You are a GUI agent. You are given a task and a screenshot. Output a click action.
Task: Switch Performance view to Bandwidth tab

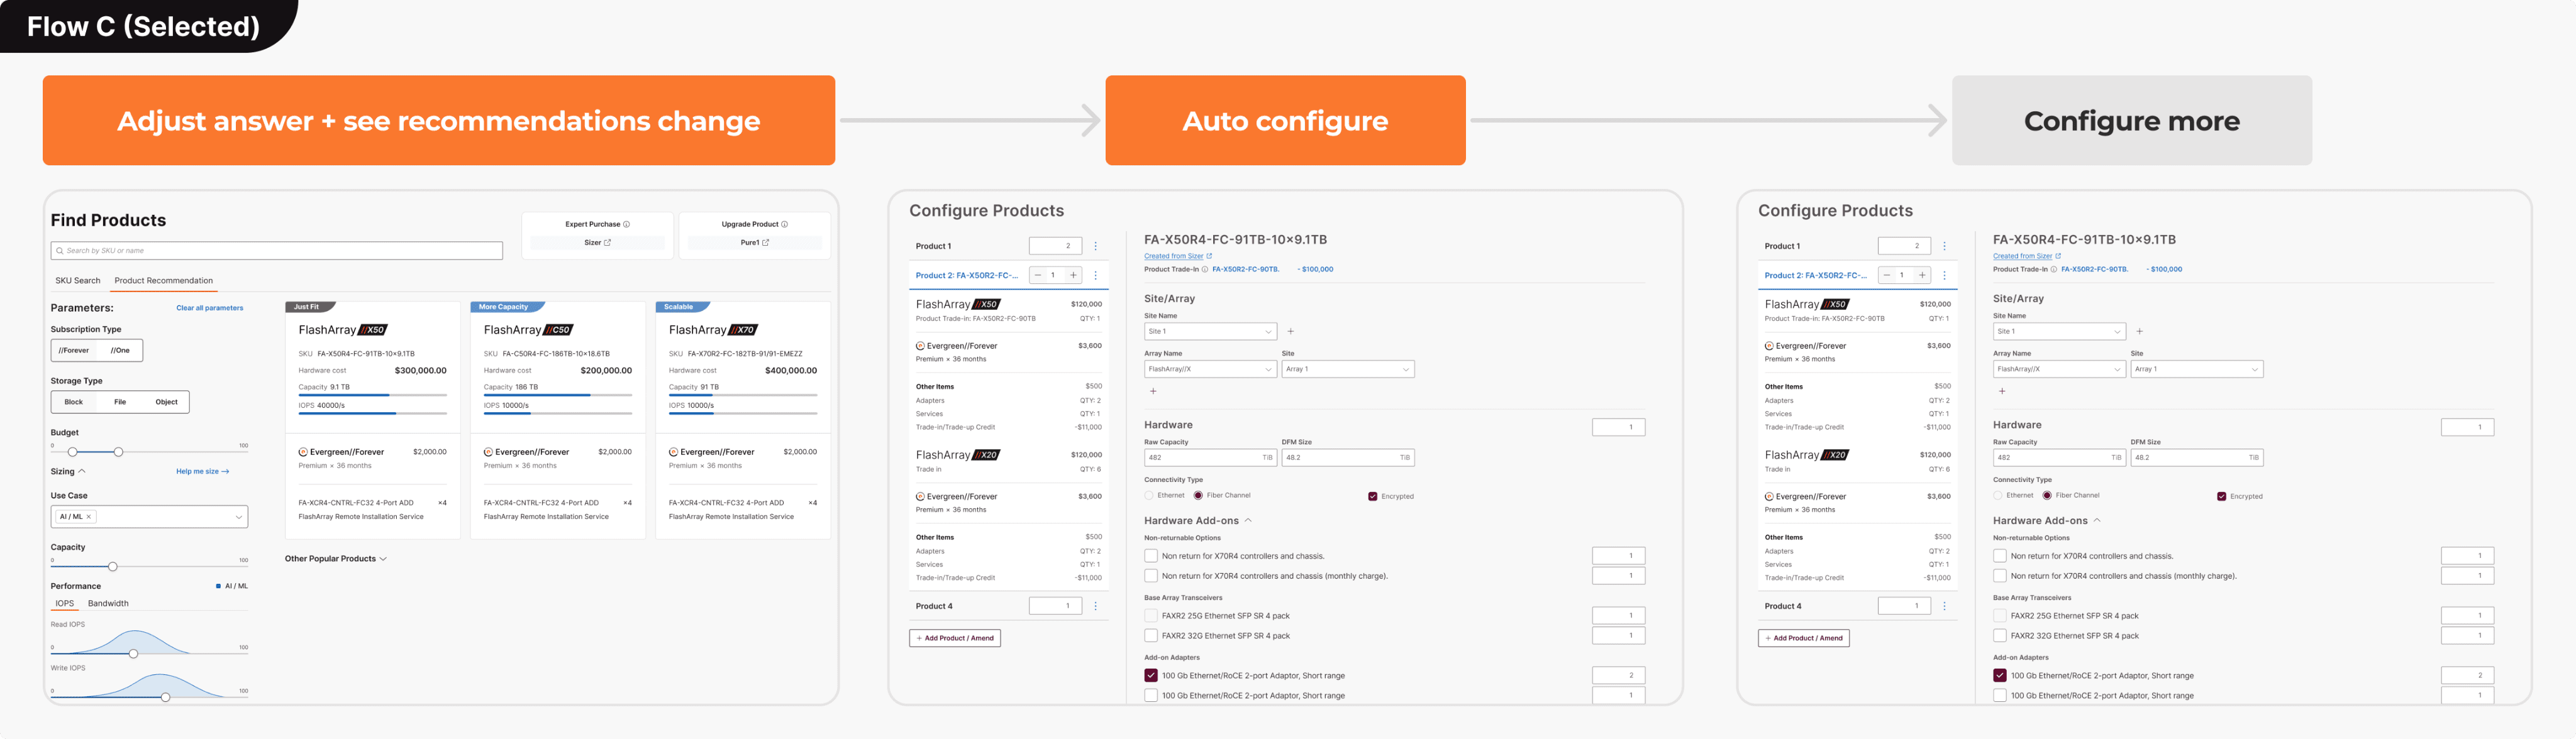108,603
